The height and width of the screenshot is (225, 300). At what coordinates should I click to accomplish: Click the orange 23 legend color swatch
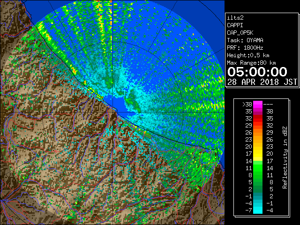click(258, 140)
